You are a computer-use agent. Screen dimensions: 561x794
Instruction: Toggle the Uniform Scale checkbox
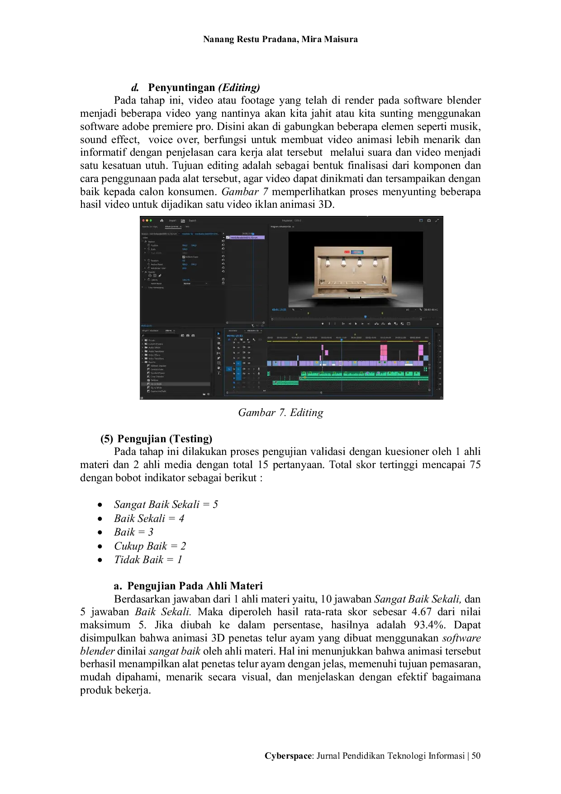coord(184,257)
